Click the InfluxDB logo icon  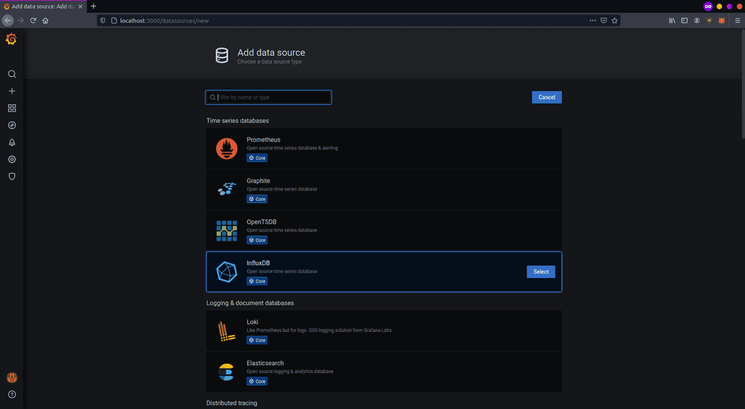click(226, 271)
